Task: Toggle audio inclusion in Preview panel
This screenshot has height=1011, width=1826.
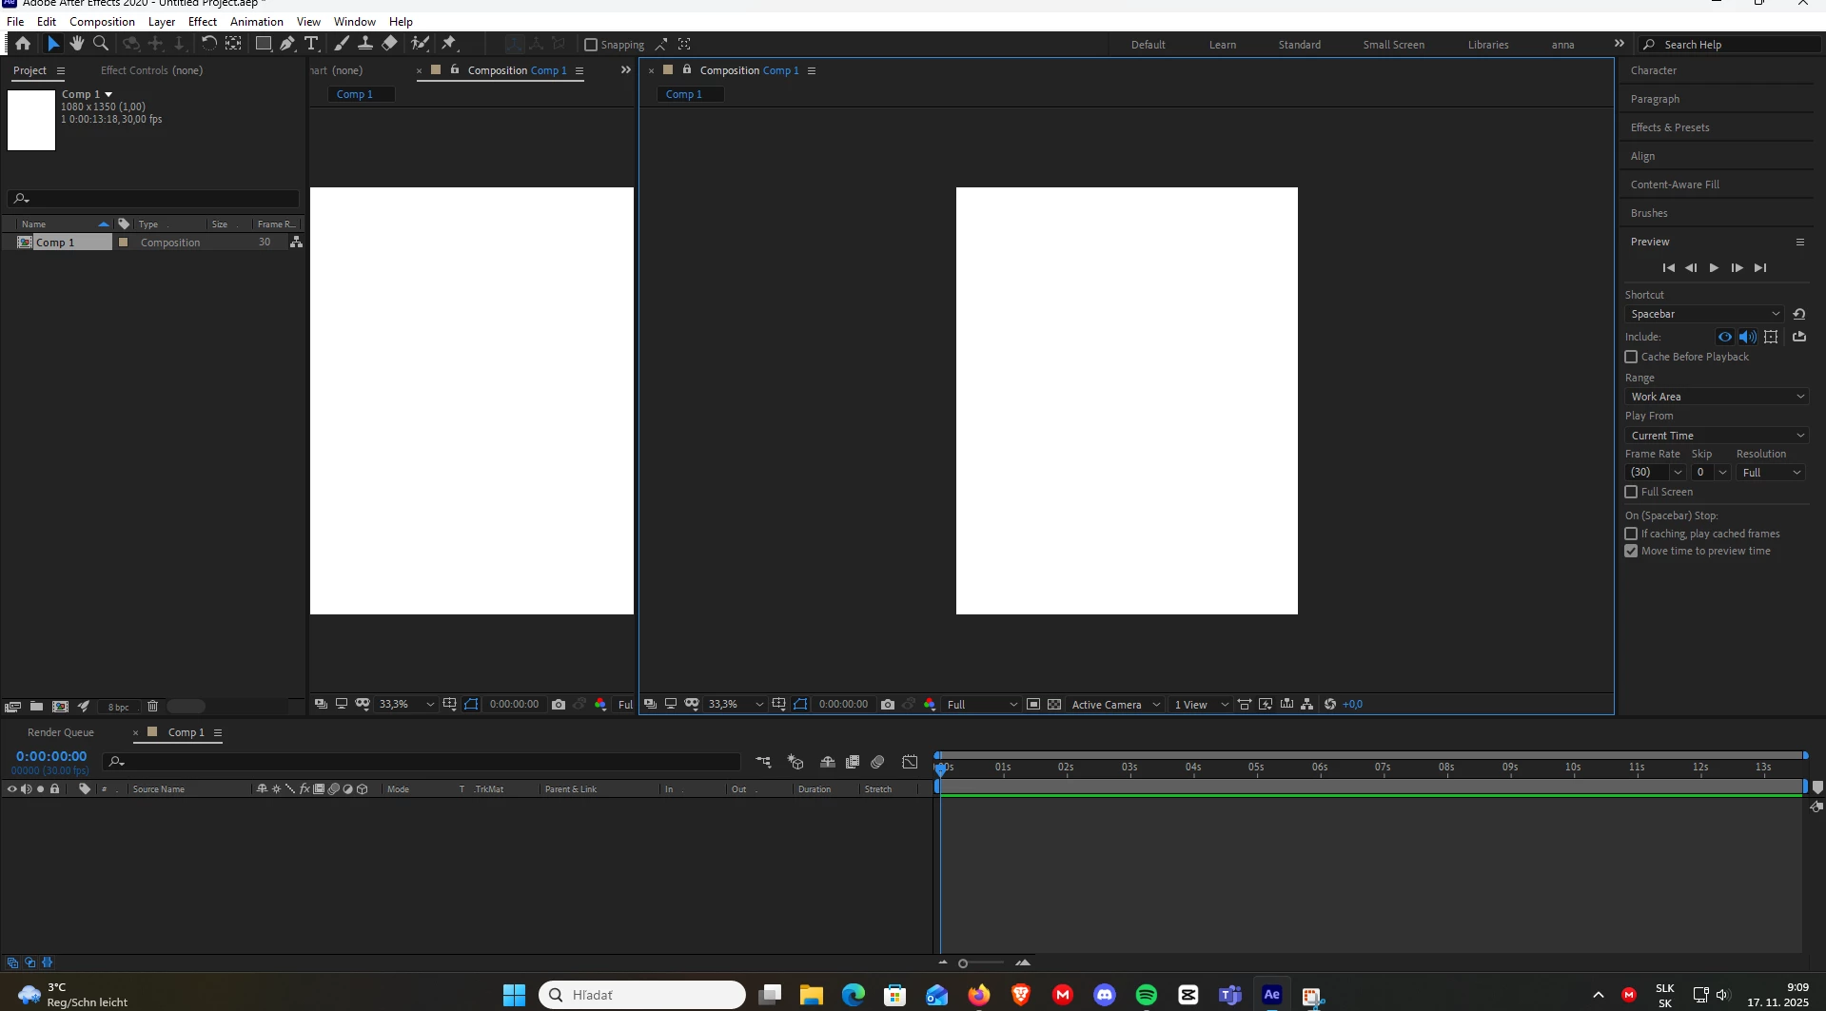Action: click(1748, 337)
